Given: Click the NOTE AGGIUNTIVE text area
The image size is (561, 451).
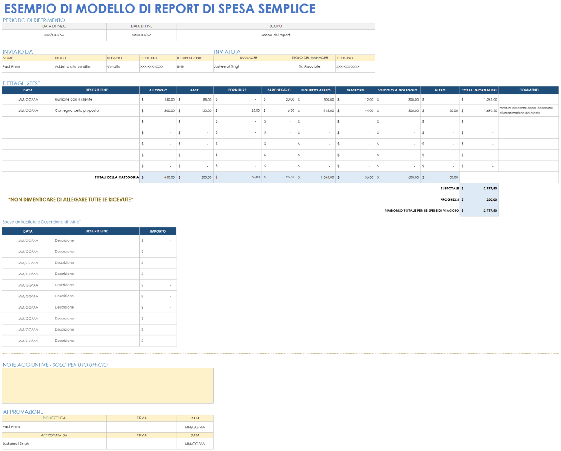Looking at the screenshot, I should point(108,385).
